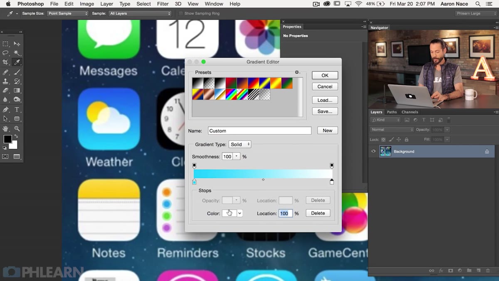Viewport: 499px width, 281px height.
Task: Open gradient presets gear menu
Action: coord(297,72)
